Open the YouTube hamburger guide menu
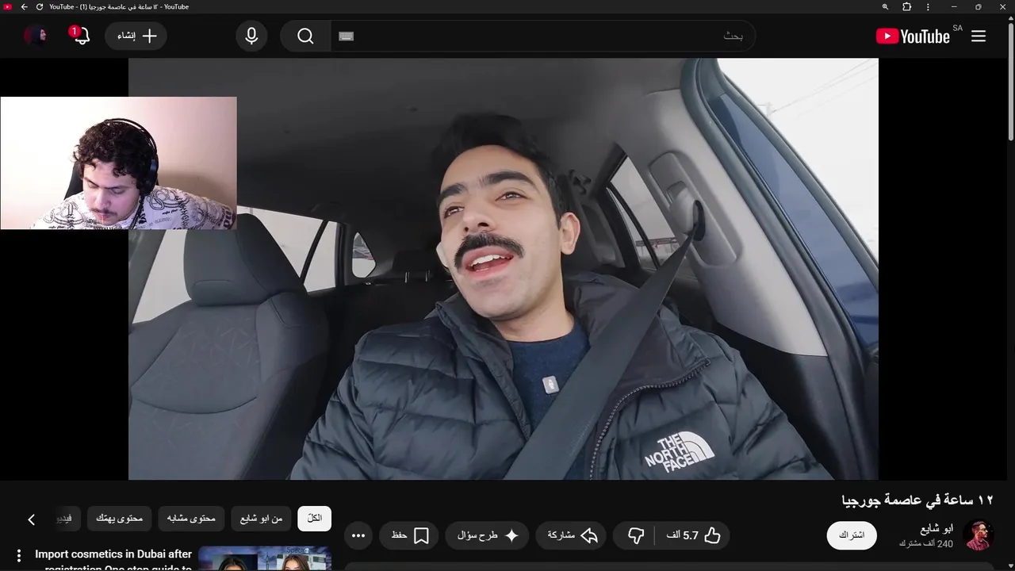Viewport: 1015px width, 571px height. (979, 36)
